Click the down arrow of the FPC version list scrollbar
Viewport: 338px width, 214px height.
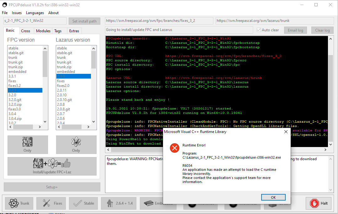tap(45, 122)
